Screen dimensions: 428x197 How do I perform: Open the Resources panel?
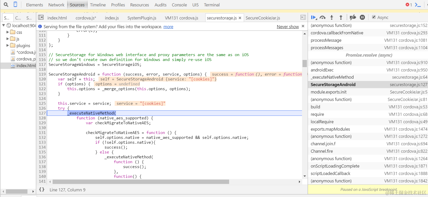click(x=140, y=5)
